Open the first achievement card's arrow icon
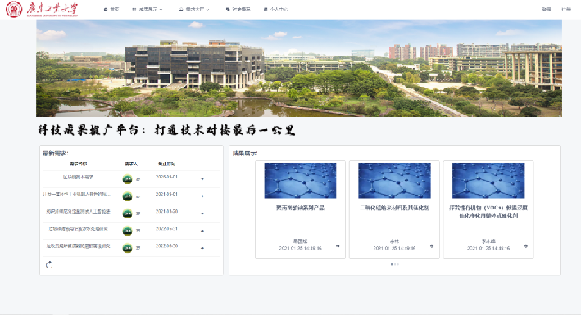 tap(338, 246)
